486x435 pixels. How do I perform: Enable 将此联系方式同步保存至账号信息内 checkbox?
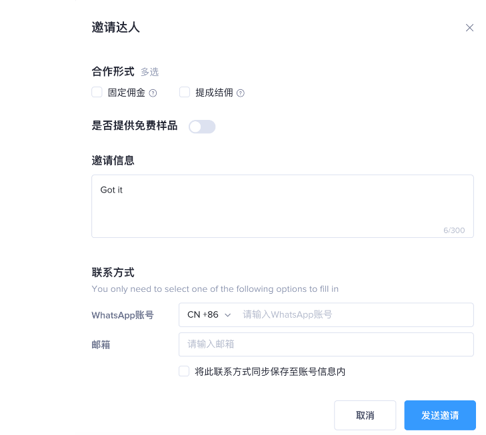184,372
